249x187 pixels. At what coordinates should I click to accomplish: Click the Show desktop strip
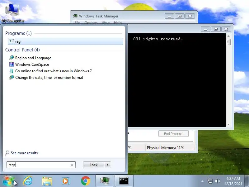tap(247, 181)
